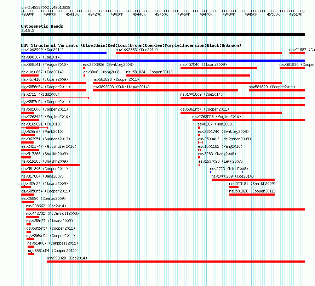
Task: Click dgv6860n54 (Cooper2011) label
Action: (x=51, y=236)
